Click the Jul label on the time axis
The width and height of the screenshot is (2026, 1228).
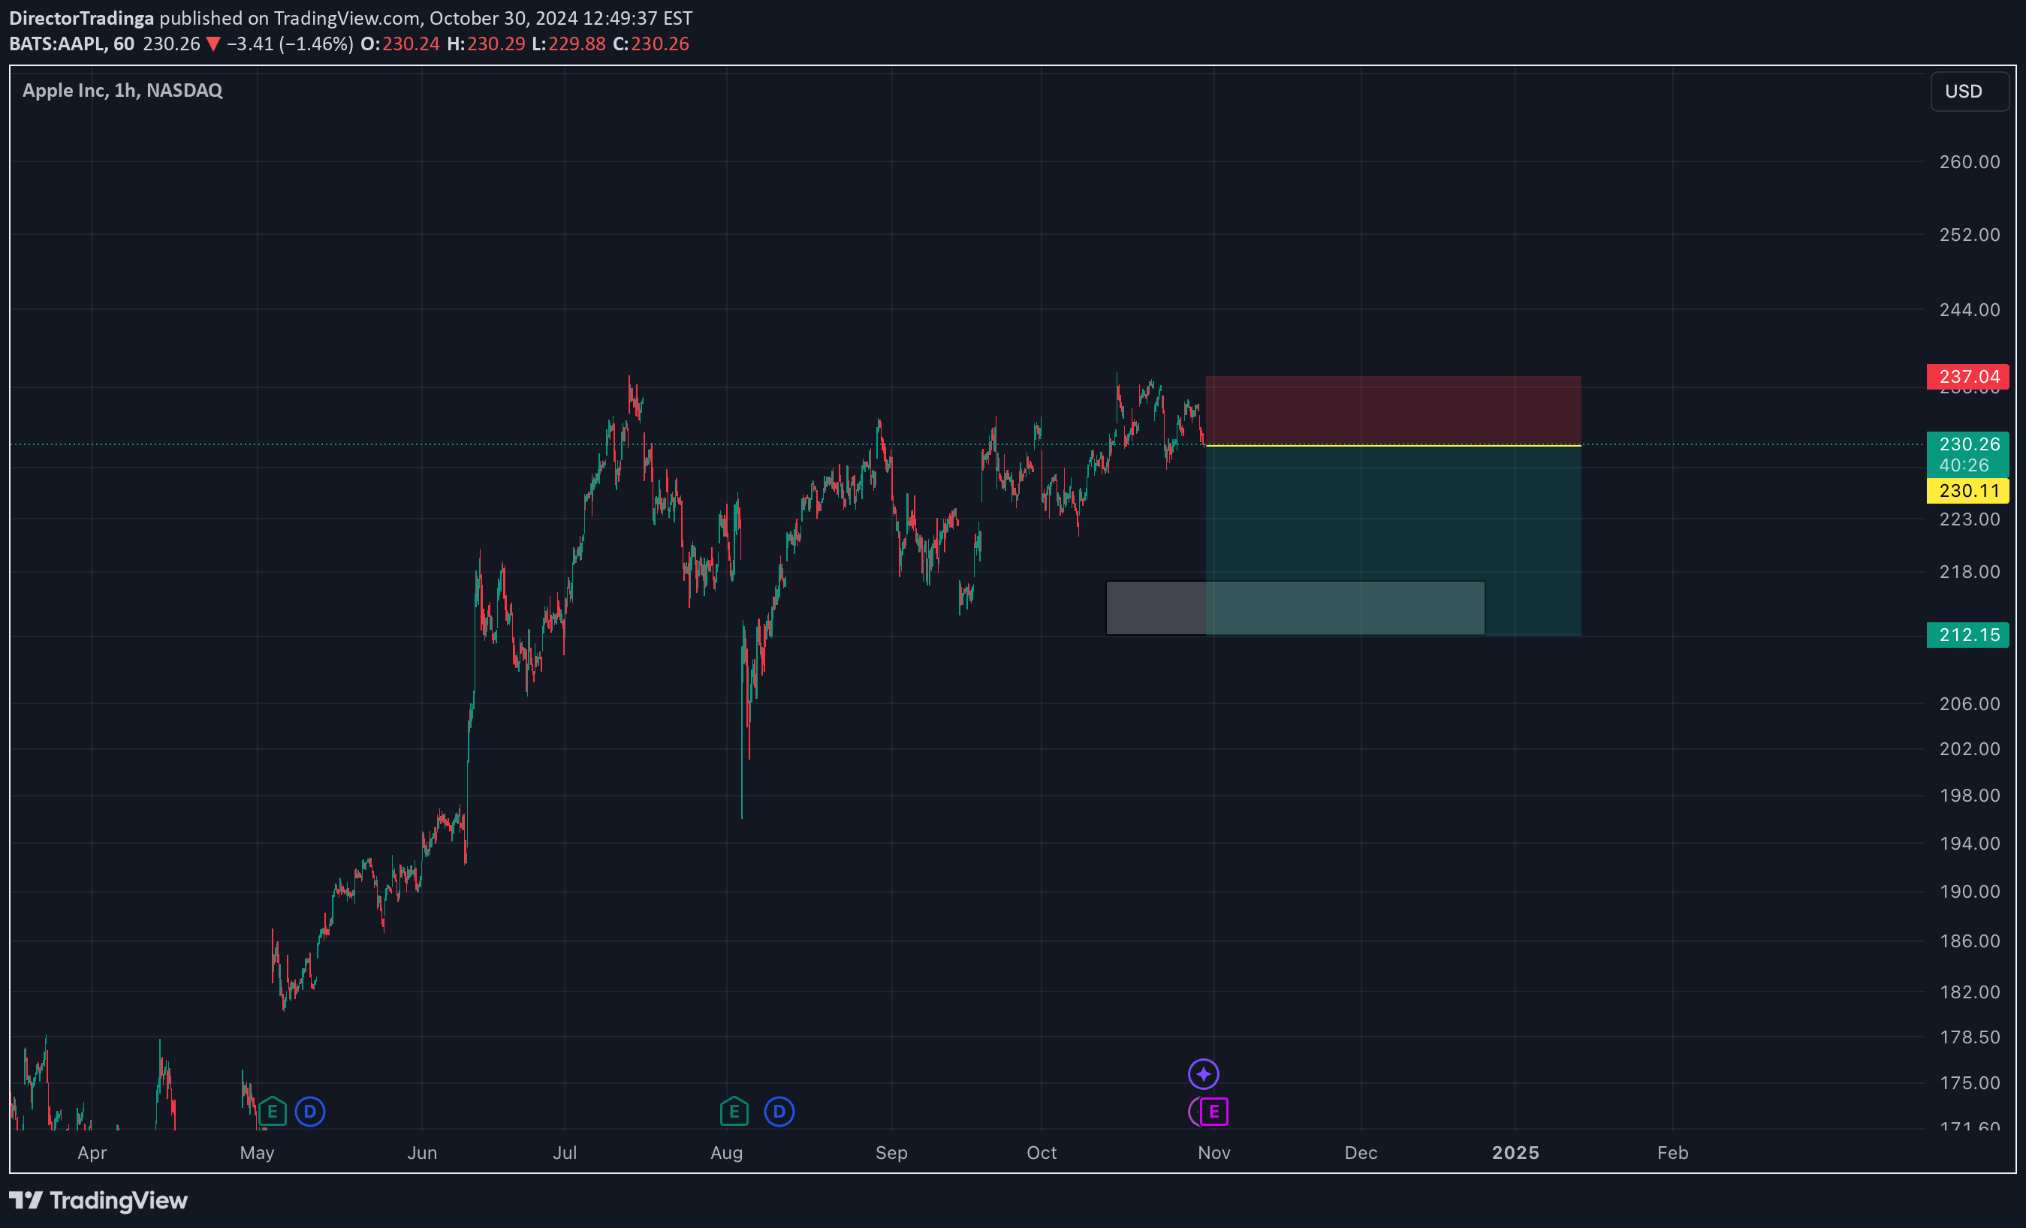click(x=565, y=1153)
